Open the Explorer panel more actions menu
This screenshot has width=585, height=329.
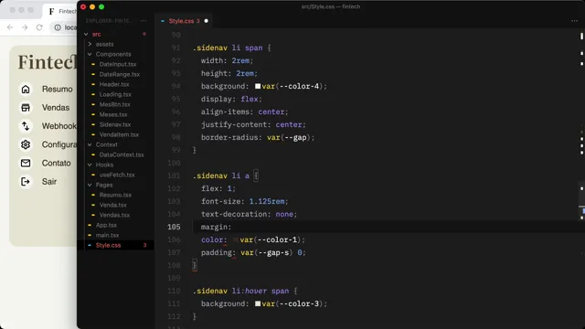144,21
